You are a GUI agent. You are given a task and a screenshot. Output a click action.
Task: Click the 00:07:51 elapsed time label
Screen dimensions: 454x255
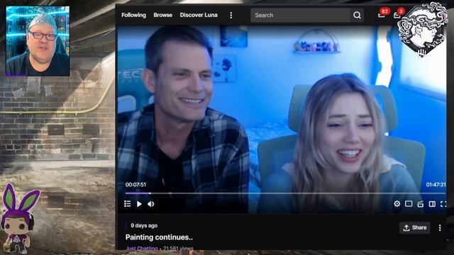[135, 184]
